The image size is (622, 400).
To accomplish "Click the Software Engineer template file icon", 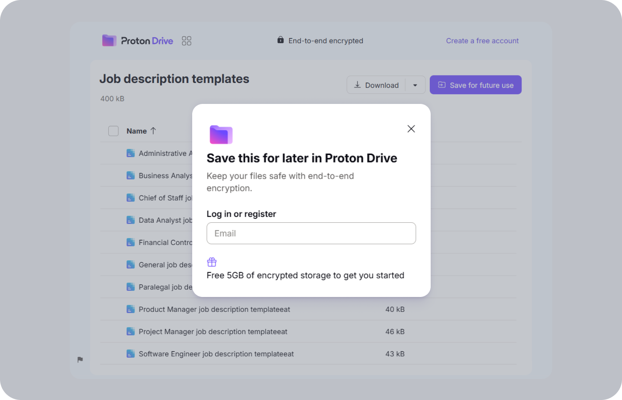I will pyautogui.click(x=131, y=354).
